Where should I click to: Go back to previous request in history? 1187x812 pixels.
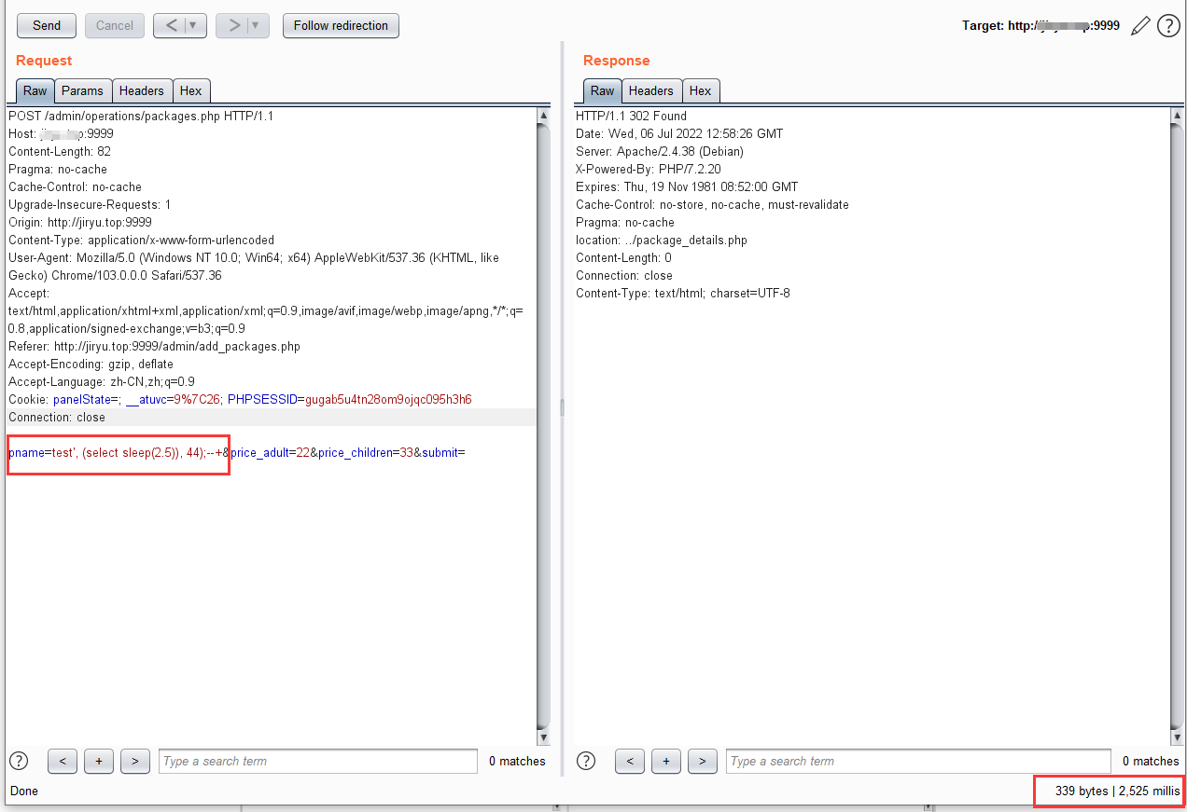click(x=171, y=25)
